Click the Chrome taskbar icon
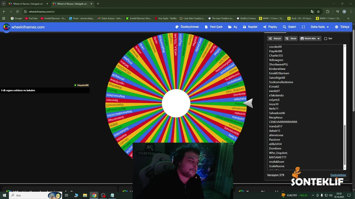The width and height of the screenshot is (355, 199). (94, 195)
